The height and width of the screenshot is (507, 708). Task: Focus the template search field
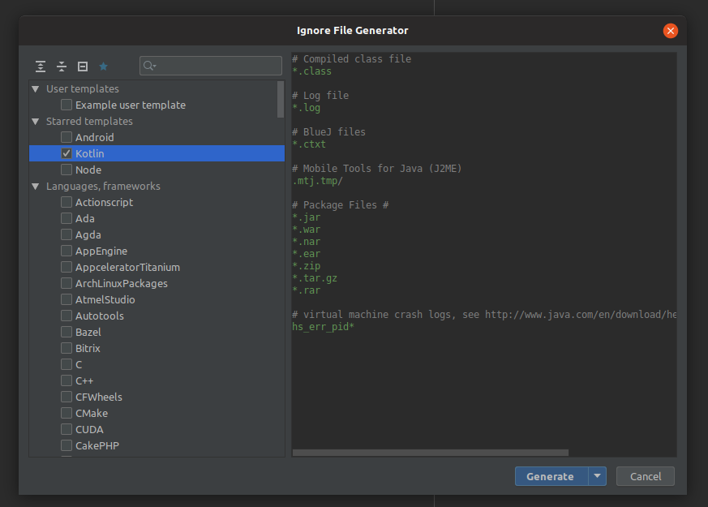pyautogui.click(x=211, y=66)
